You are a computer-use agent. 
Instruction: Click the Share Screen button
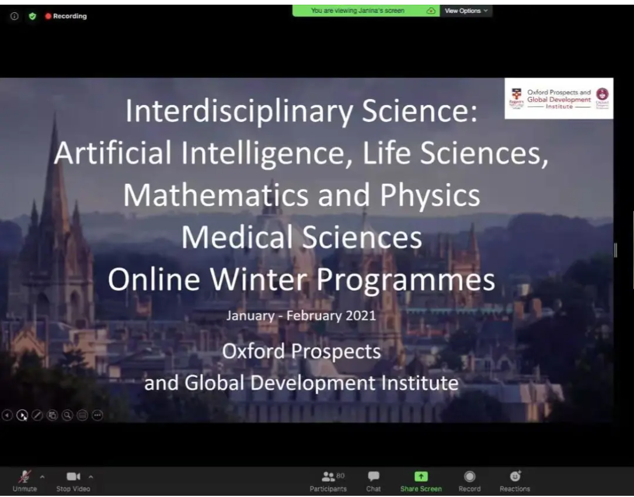tap(421, 481)
